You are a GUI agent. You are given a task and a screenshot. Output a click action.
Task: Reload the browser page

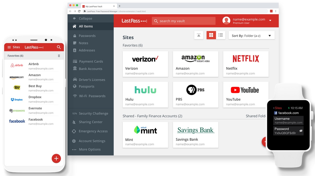80,11
